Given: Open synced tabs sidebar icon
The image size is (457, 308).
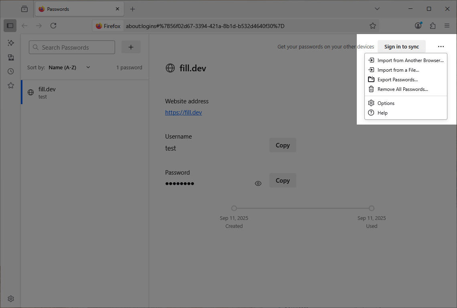Looking at the screenshot, I should click(x=11, y=57).
